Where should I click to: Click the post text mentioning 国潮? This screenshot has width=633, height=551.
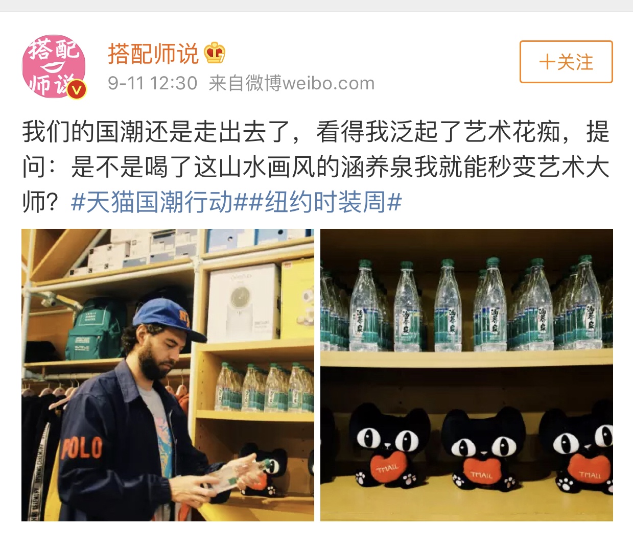[316, 166]
